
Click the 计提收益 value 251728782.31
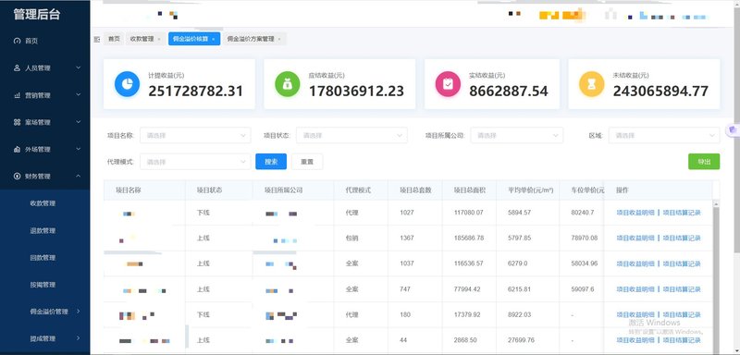tap(195, 91)
